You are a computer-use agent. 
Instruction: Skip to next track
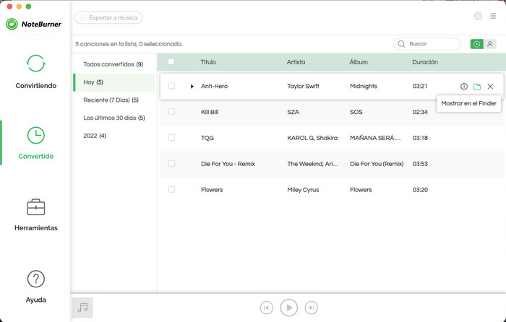coord(312,308)
